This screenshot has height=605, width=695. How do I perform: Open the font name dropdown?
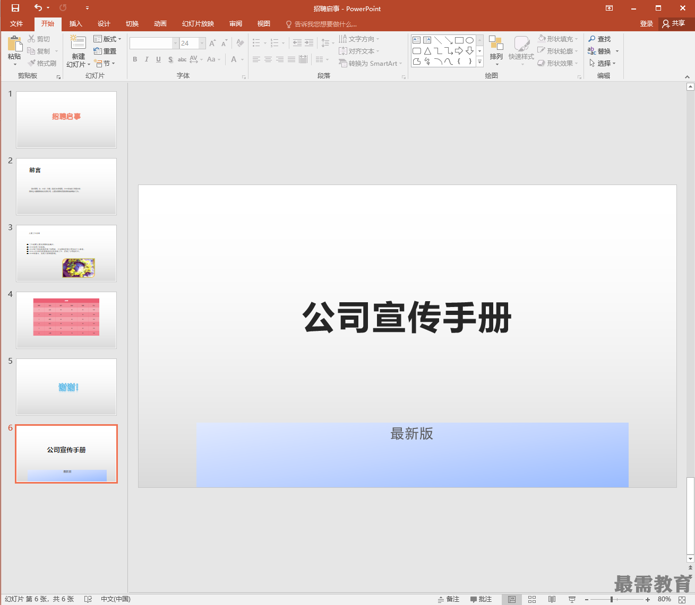point(176,43)
